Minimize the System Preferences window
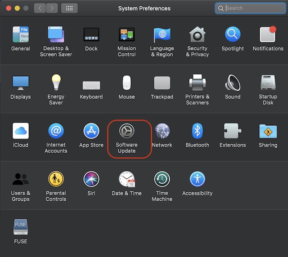This screenshot has height=257, width=288. [17, 8]
